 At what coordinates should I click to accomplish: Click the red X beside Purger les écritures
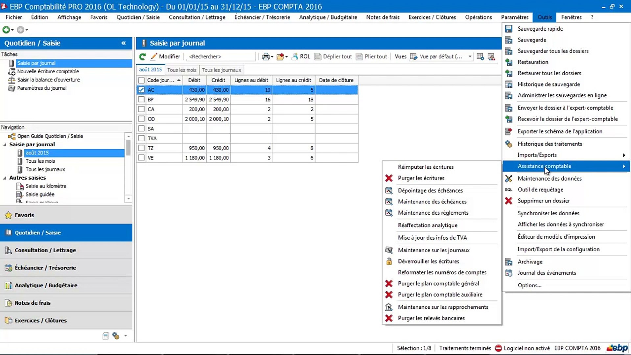click(x=389, y=178)
